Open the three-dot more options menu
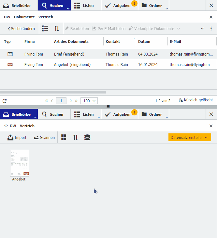217x238 pixels. (x=211, y=29)
